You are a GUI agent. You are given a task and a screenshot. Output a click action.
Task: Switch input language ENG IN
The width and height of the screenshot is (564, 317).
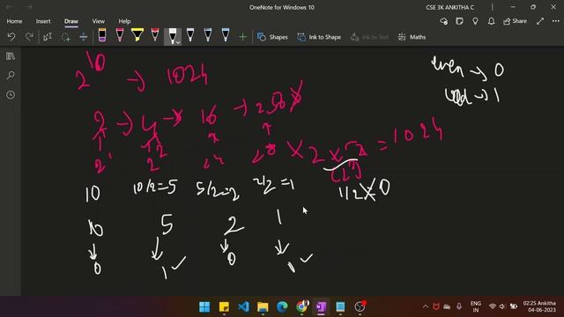(476, 306)
